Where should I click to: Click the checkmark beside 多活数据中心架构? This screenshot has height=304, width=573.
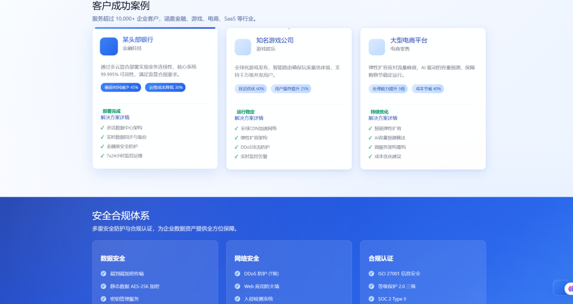point(102,128)
